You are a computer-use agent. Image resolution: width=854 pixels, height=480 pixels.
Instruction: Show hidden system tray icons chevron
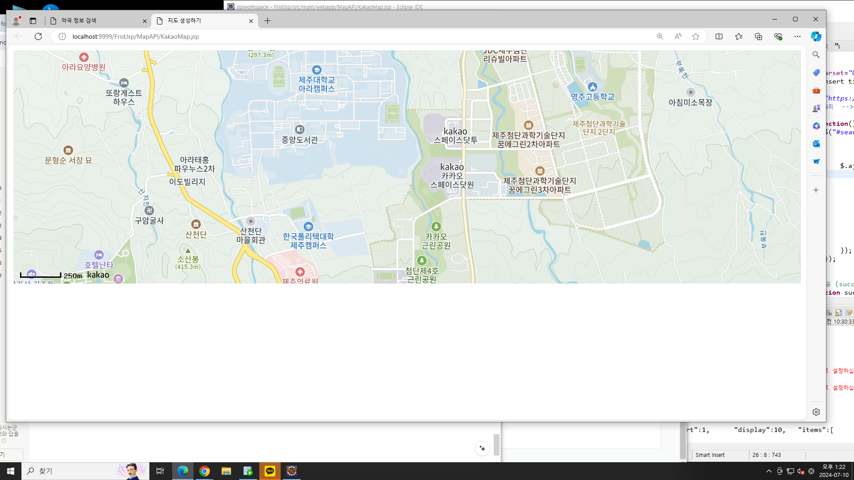(769, 471)
